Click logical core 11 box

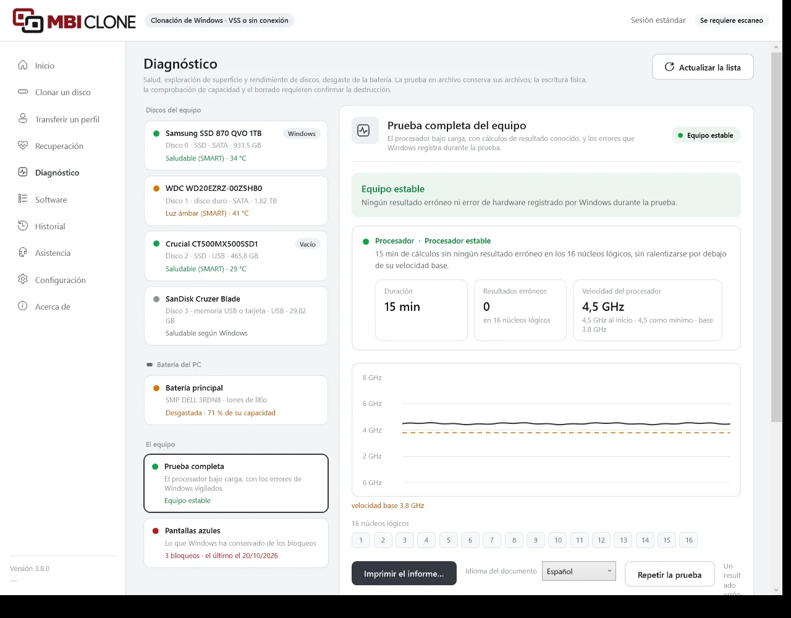coord(580,540)
